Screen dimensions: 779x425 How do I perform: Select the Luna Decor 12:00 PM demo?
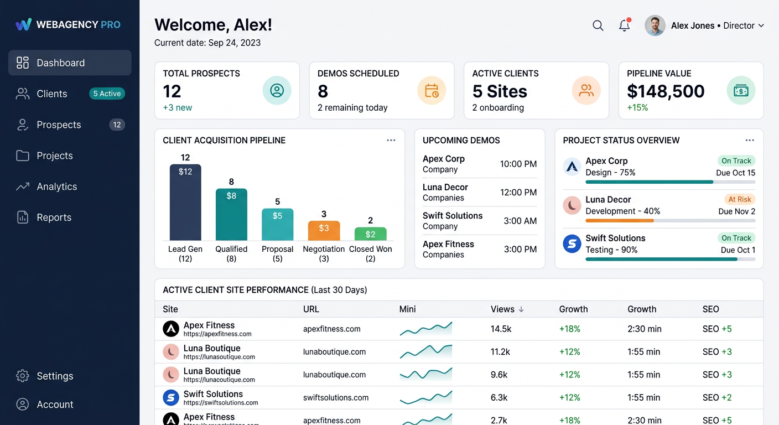(480, 192)
